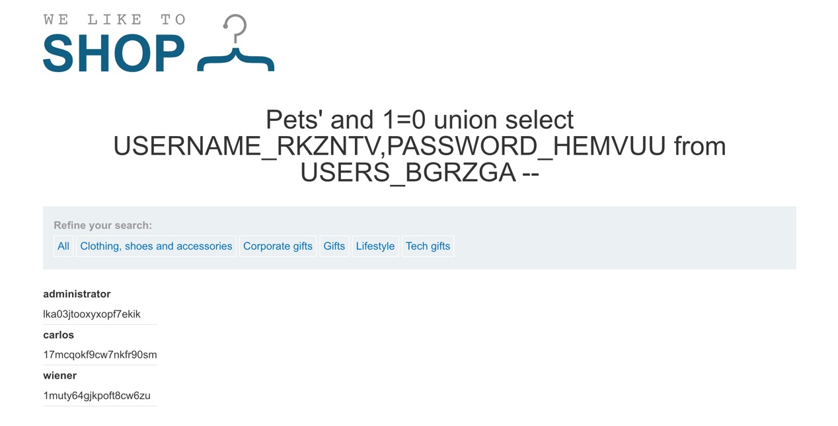Click carlos's password 17mcqokf9cw7nkfr90sm

pyautogui.click(x=100, y=355)
